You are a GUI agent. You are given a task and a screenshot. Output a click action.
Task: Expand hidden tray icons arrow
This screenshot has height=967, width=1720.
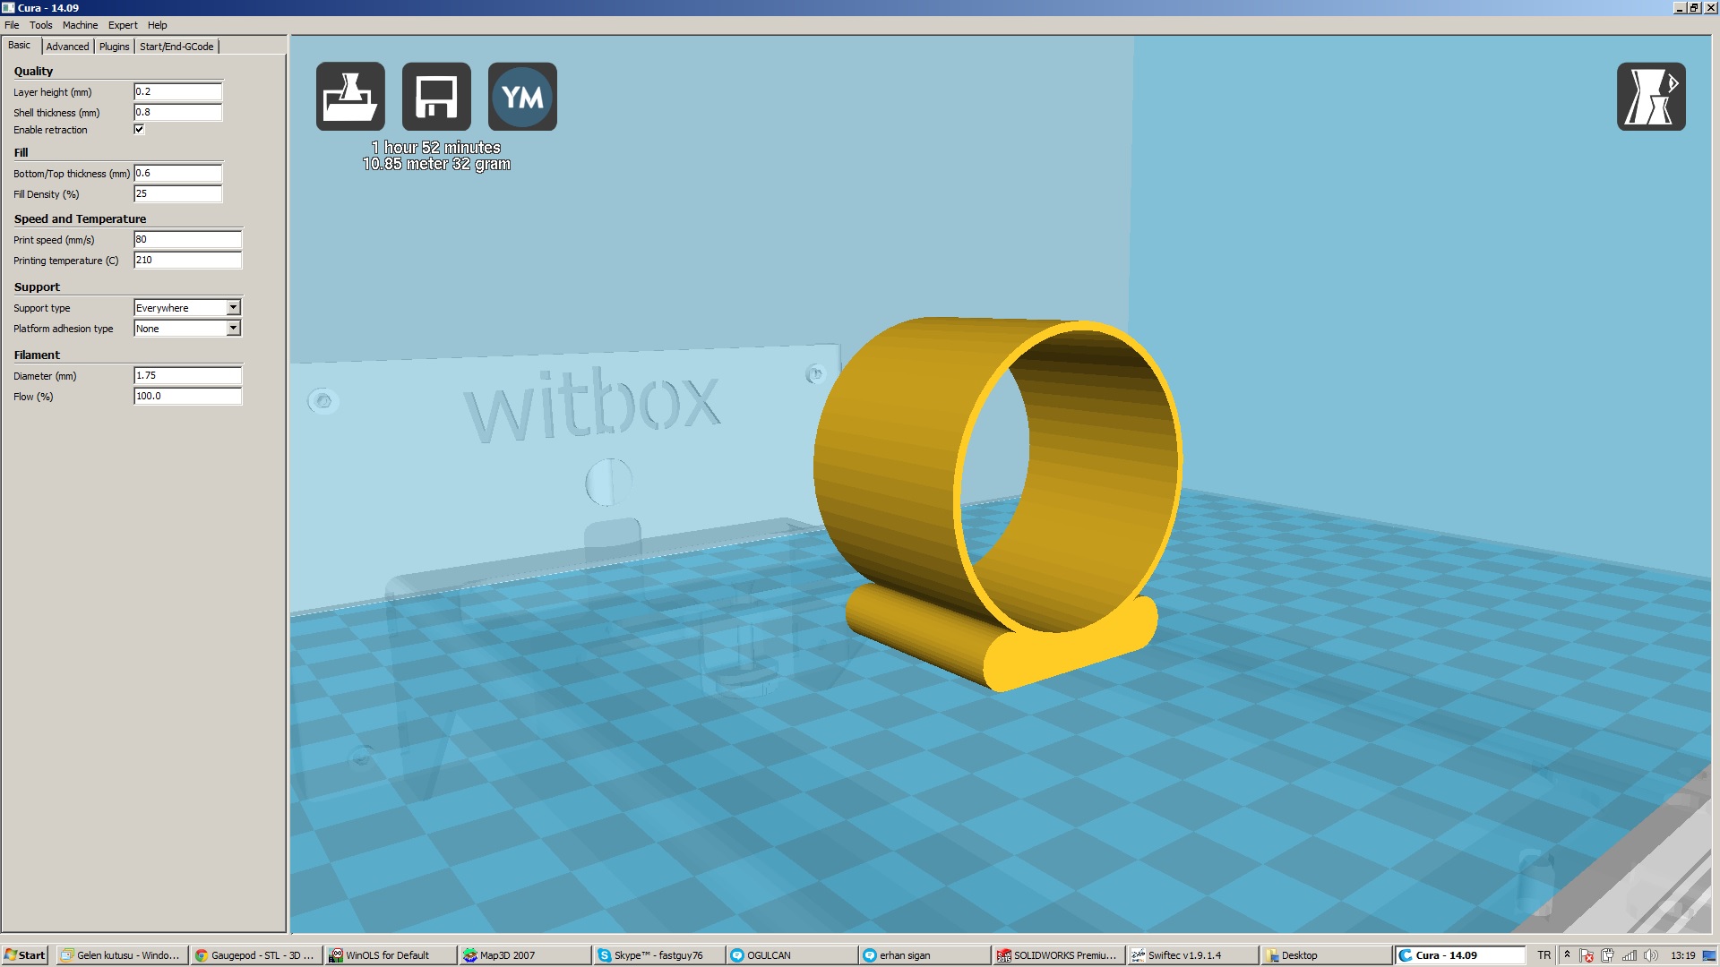coord(1567,954)
